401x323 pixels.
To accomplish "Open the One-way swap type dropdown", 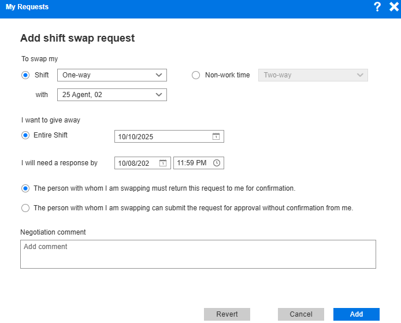I will 112,75.
